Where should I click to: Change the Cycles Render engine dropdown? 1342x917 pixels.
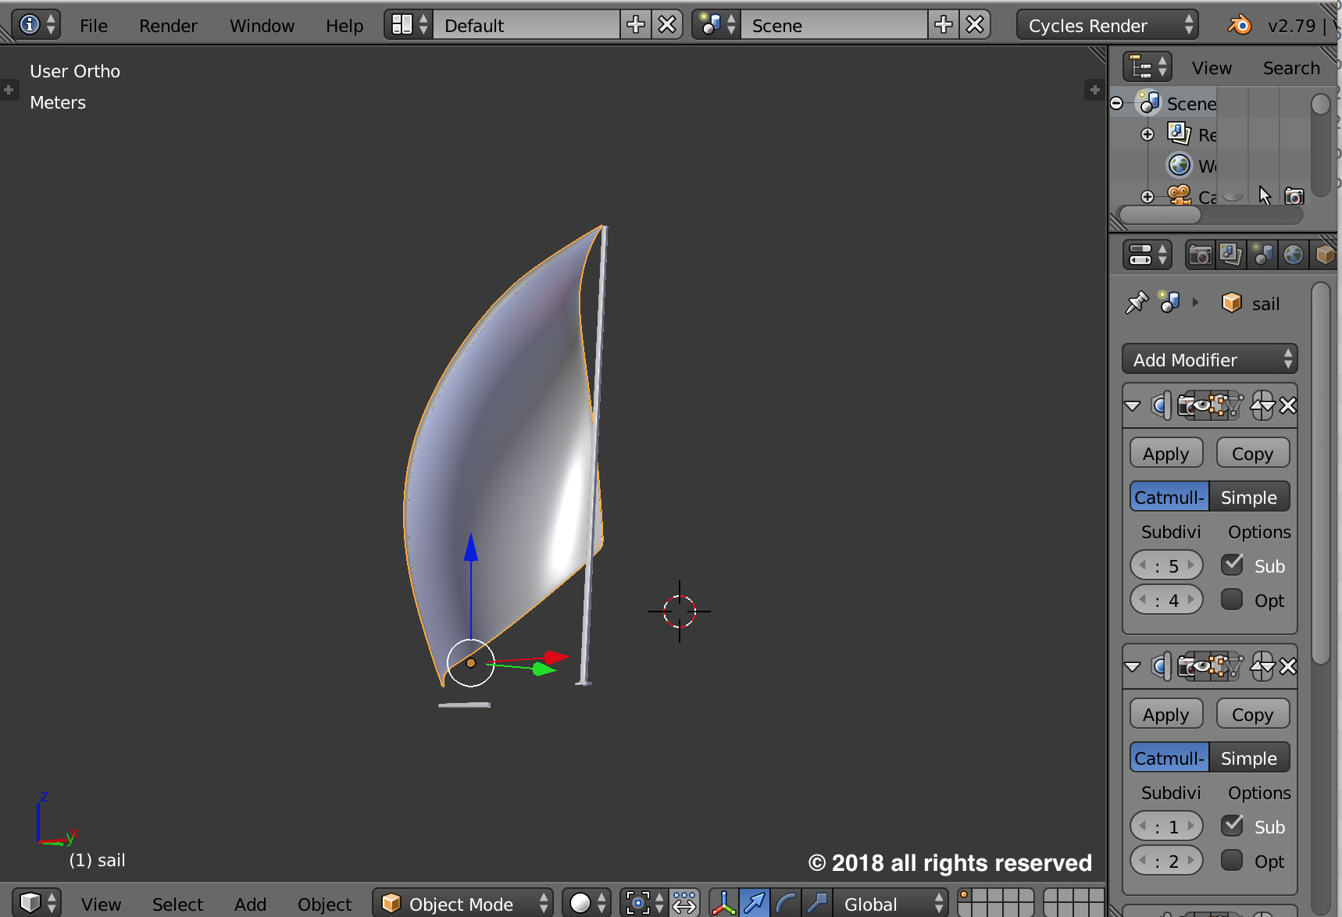point(1107,25)
